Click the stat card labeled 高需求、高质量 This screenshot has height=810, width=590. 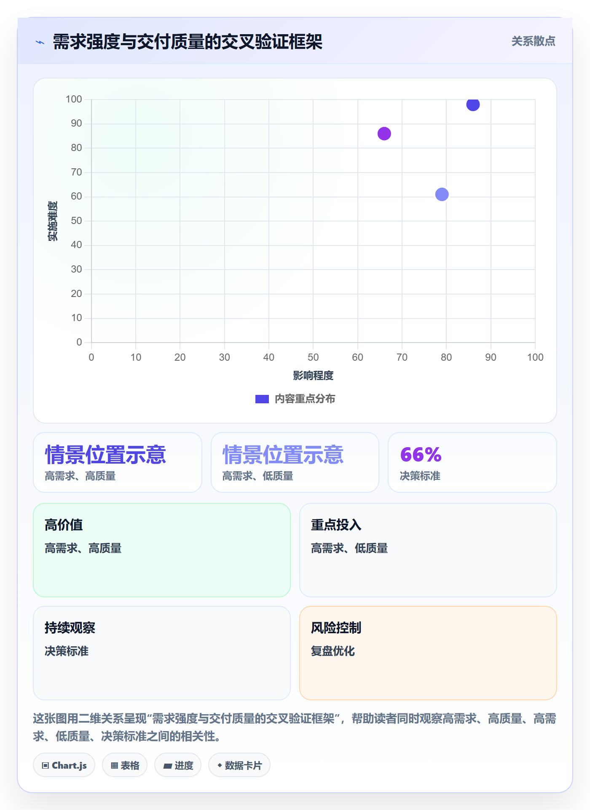tap(118, 462)
